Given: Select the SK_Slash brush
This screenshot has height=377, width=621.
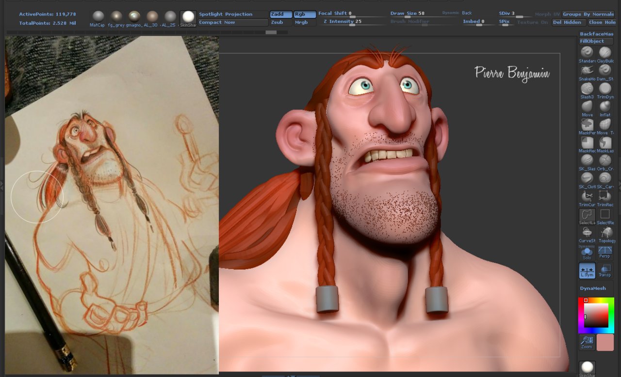Looking at the screenshot, I should pos(587,162).
